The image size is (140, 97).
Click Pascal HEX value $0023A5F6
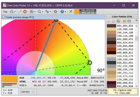(x=97, y=78)
